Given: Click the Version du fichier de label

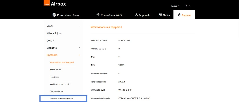Looking at the screenshot, I should [100, 98].
